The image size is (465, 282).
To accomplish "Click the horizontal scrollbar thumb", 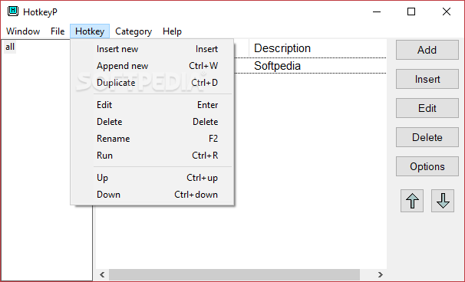I will coord(234,274).
